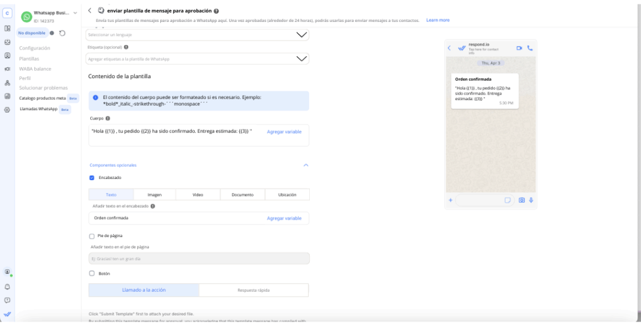This screenshot has height=326, width=641.
Task: Select the Texto header type tab
Action: click(x=111, y=195)
